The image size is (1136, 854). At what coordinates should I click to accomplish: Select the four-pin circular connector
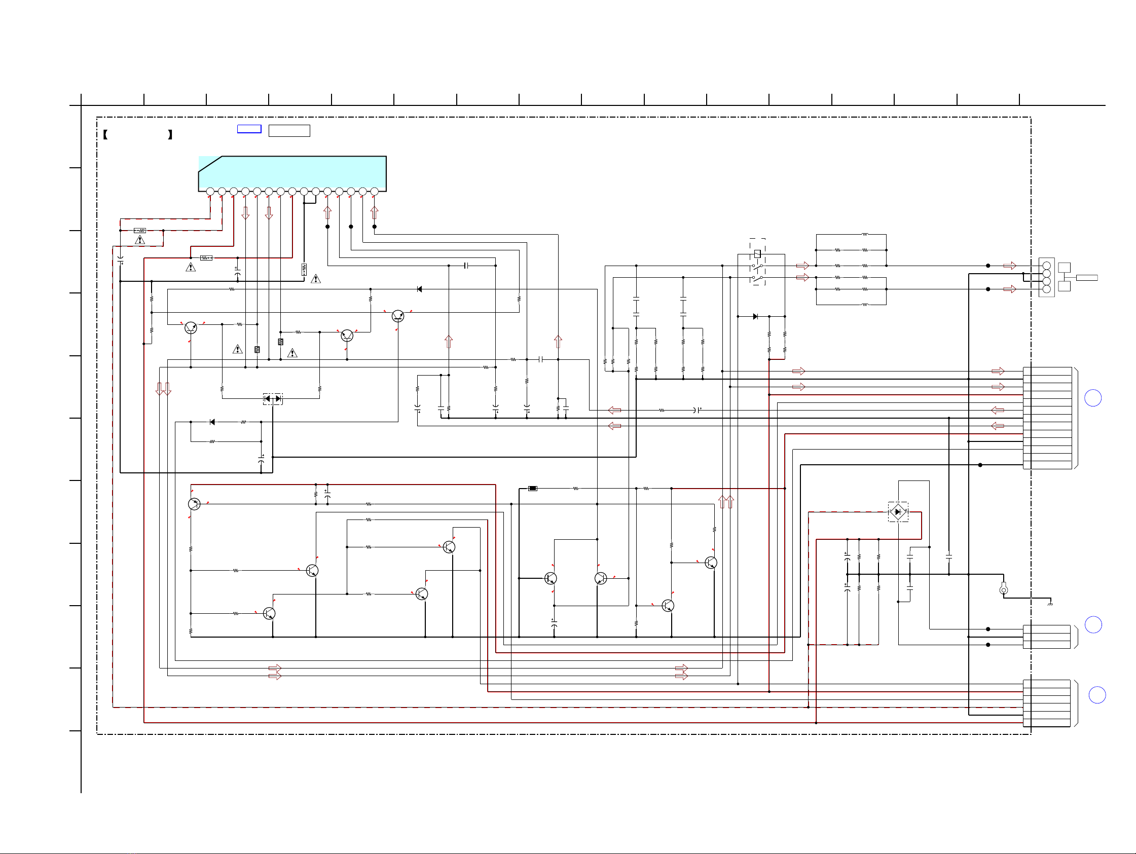(x=1046, y=277)
